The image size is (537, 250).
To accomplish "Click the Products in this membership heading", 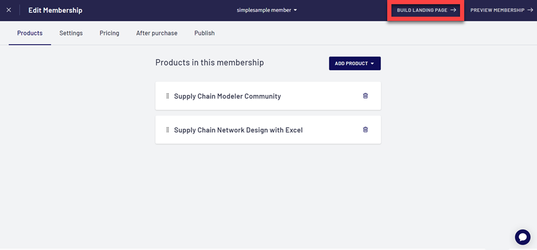I will click(x=209, y=63).
